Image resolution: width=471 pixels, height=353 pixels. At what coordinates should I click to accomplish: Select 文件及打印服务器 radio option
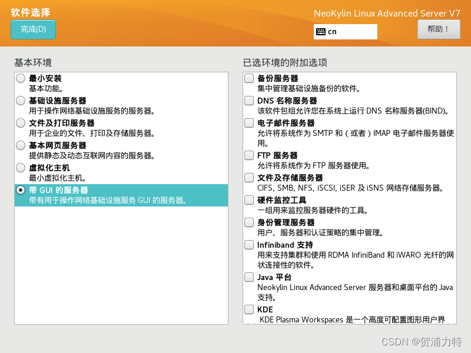[21, 123]
